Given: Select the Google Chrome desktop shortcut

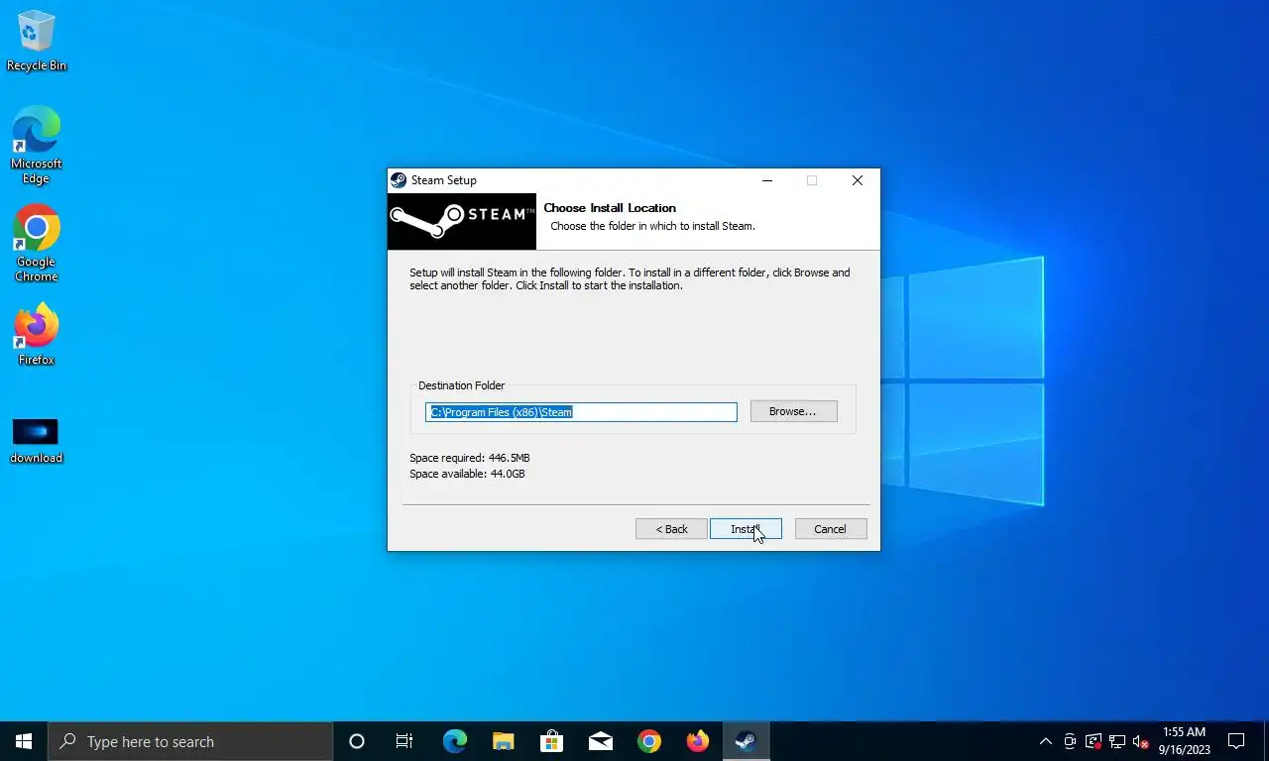Looking at the screenshot, I should [x=37, y=244].
